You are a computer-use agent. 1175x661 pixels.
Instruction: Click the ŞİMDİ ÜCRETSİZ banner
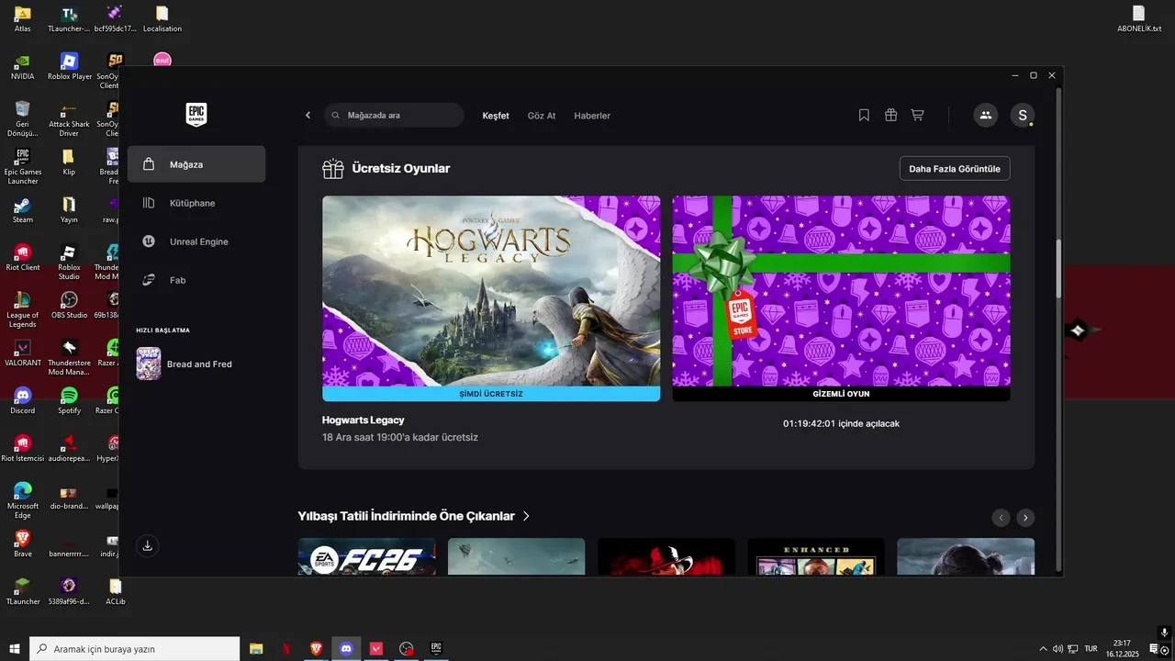491,394
